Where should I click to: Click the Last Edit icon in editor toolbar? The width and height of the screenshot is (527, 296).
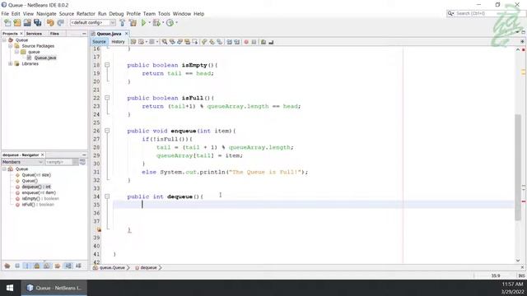tap(133, 42)
